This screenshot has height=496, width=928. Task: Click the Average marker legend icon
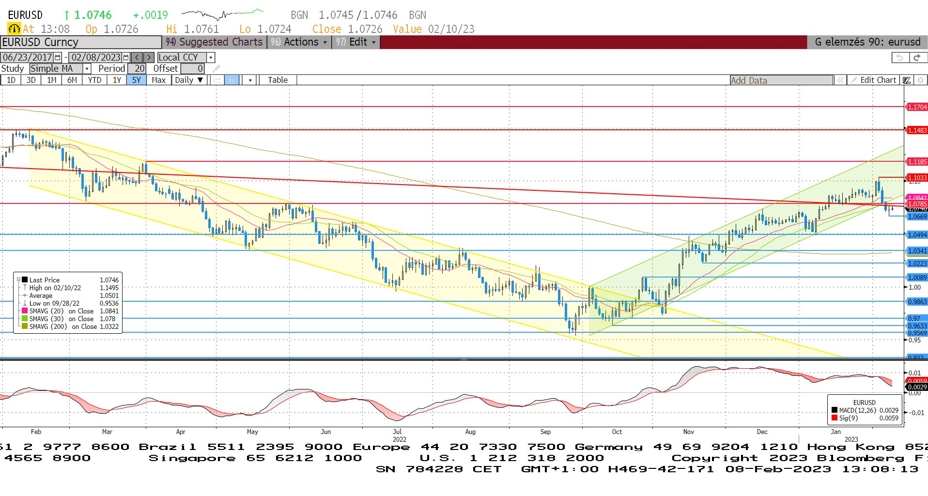pos(25,295)
